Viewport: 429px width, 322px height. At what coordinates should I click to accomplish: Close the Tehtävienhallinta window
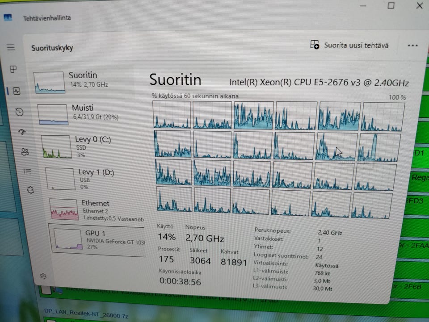point(420,5)
